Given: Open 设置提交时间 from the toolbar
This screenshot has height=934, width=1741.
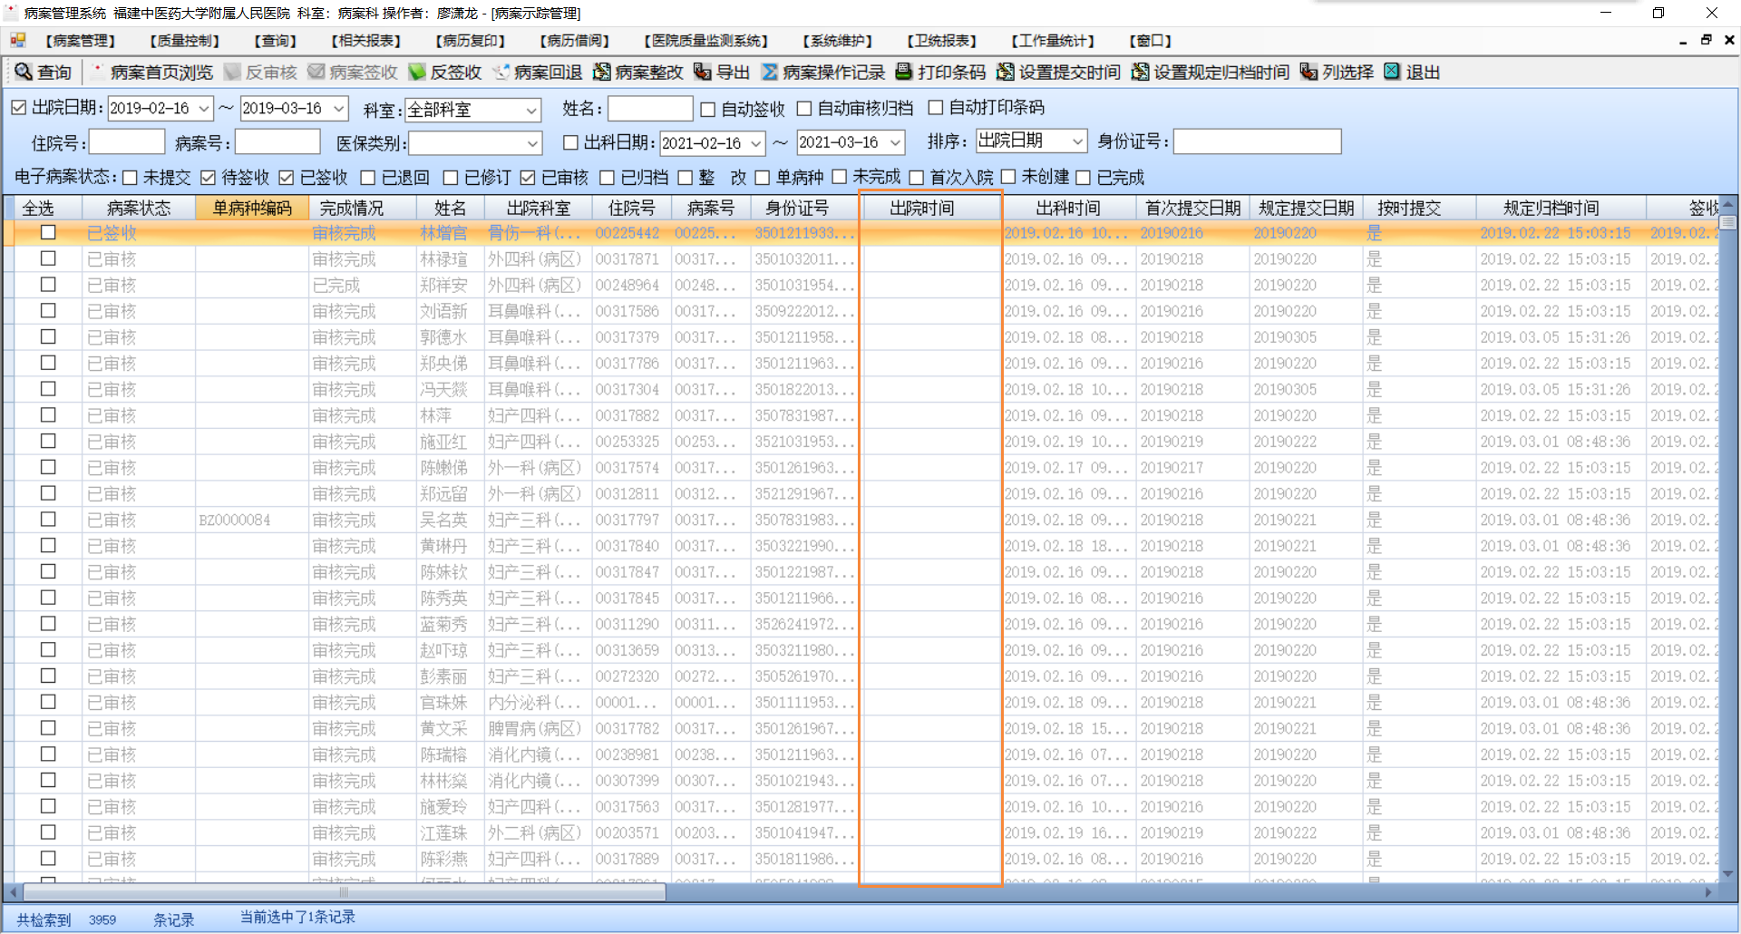Looking at the screenshot, I should (x=1059, y=73).
